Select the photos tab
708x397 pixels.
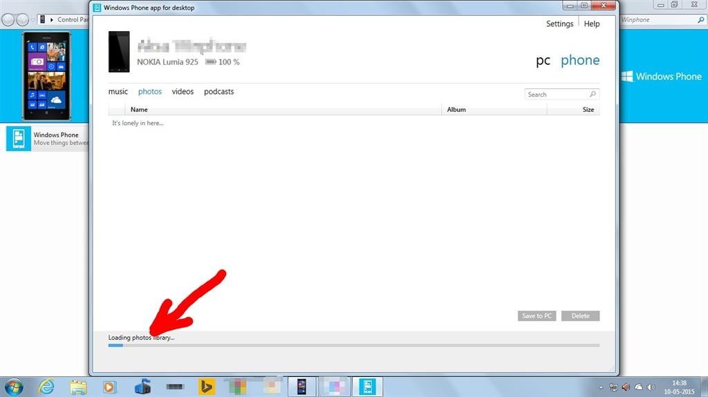(150, 92)
